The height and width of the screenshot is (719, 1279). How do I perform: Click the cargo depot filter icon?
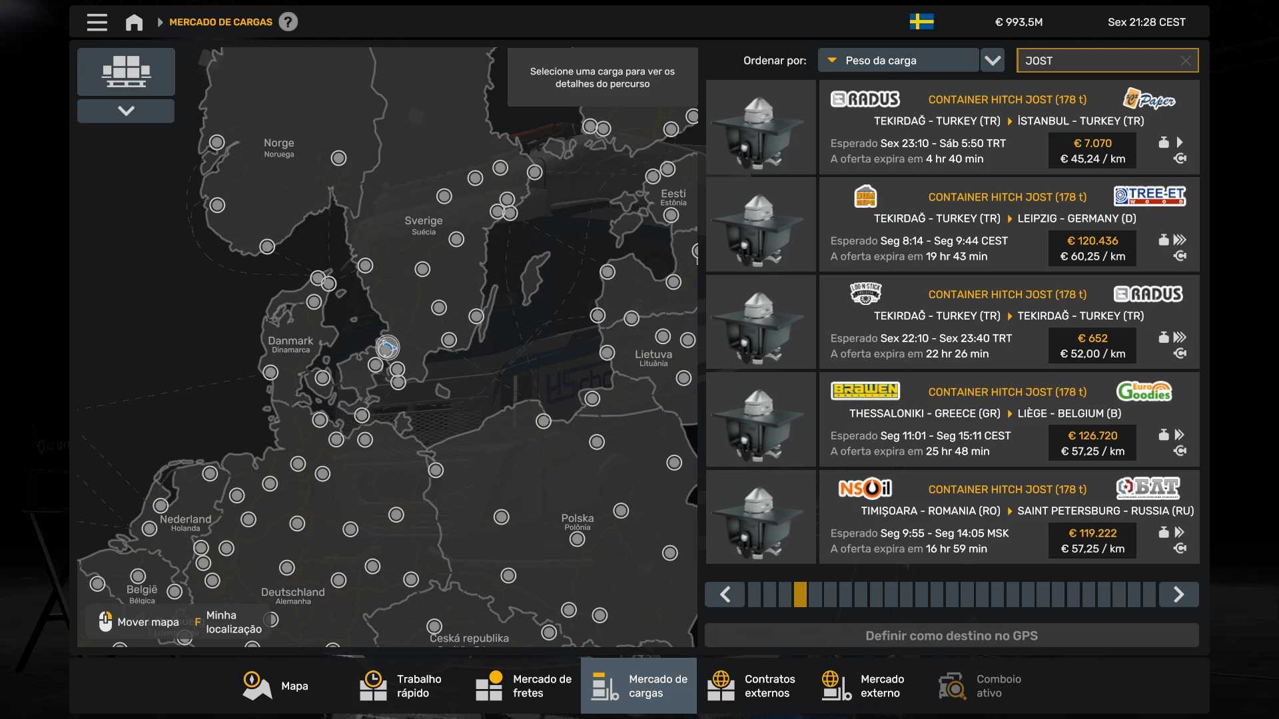(126, 71)
